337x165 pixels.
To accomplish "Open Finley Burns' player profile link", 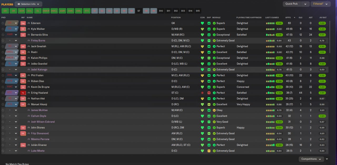I will click(x=38, y=41).
